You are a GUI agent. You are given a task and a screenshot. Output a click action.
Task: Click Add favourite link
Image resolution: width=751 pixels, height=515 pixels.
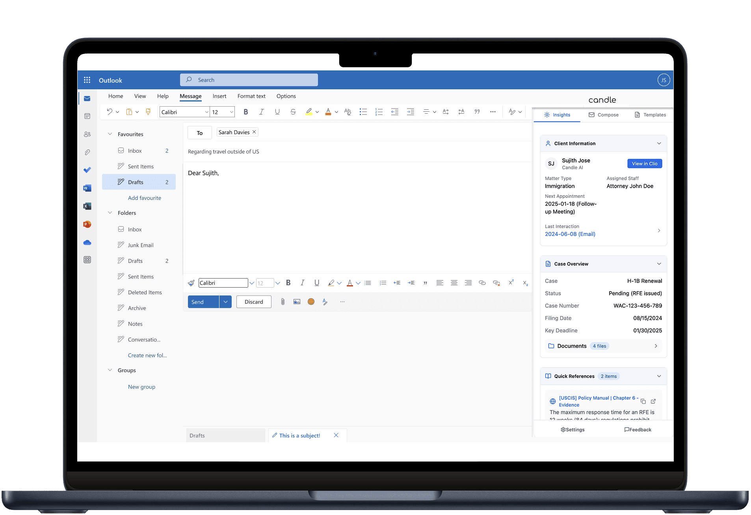pyautogui.click(x=145, y=198)
